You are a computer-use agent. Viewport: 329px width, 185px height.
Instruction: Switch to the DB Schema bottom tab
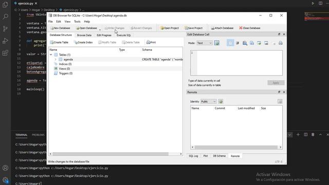pyautogui.click(x=219, y=156)
